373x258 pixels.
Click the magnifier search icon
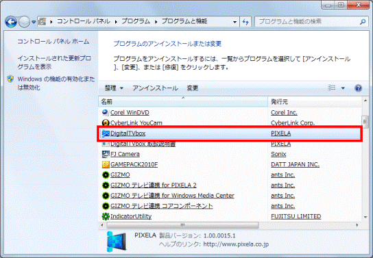(363, 22)
